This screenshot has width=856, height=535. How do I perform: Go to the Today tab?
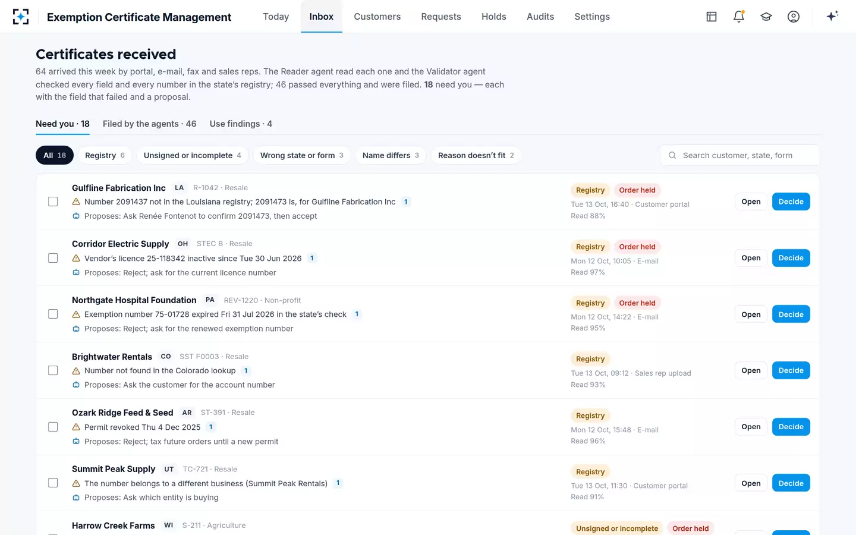(276, 17)
